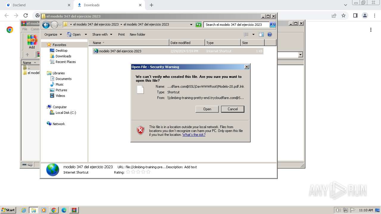Click the WinRAR up-one-level arrow
381x214 pixels.
(27, 55)
